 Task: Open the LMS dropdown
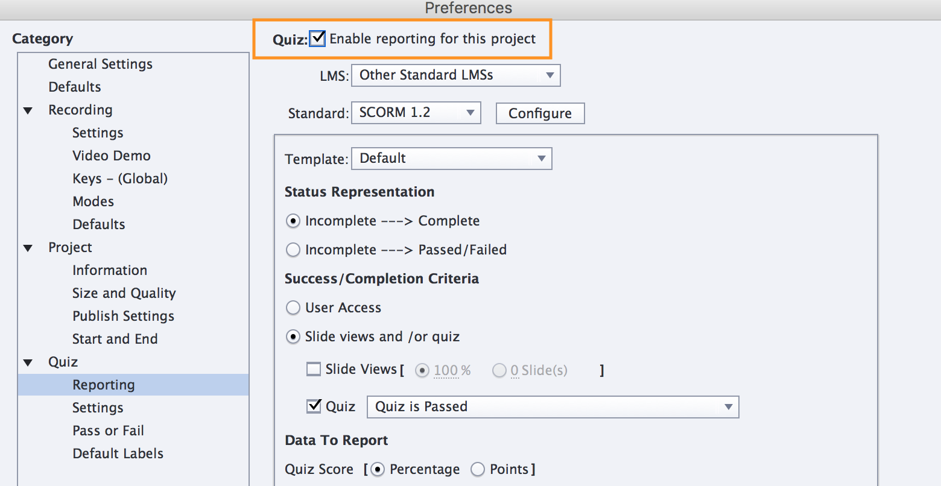coord(455,75)
